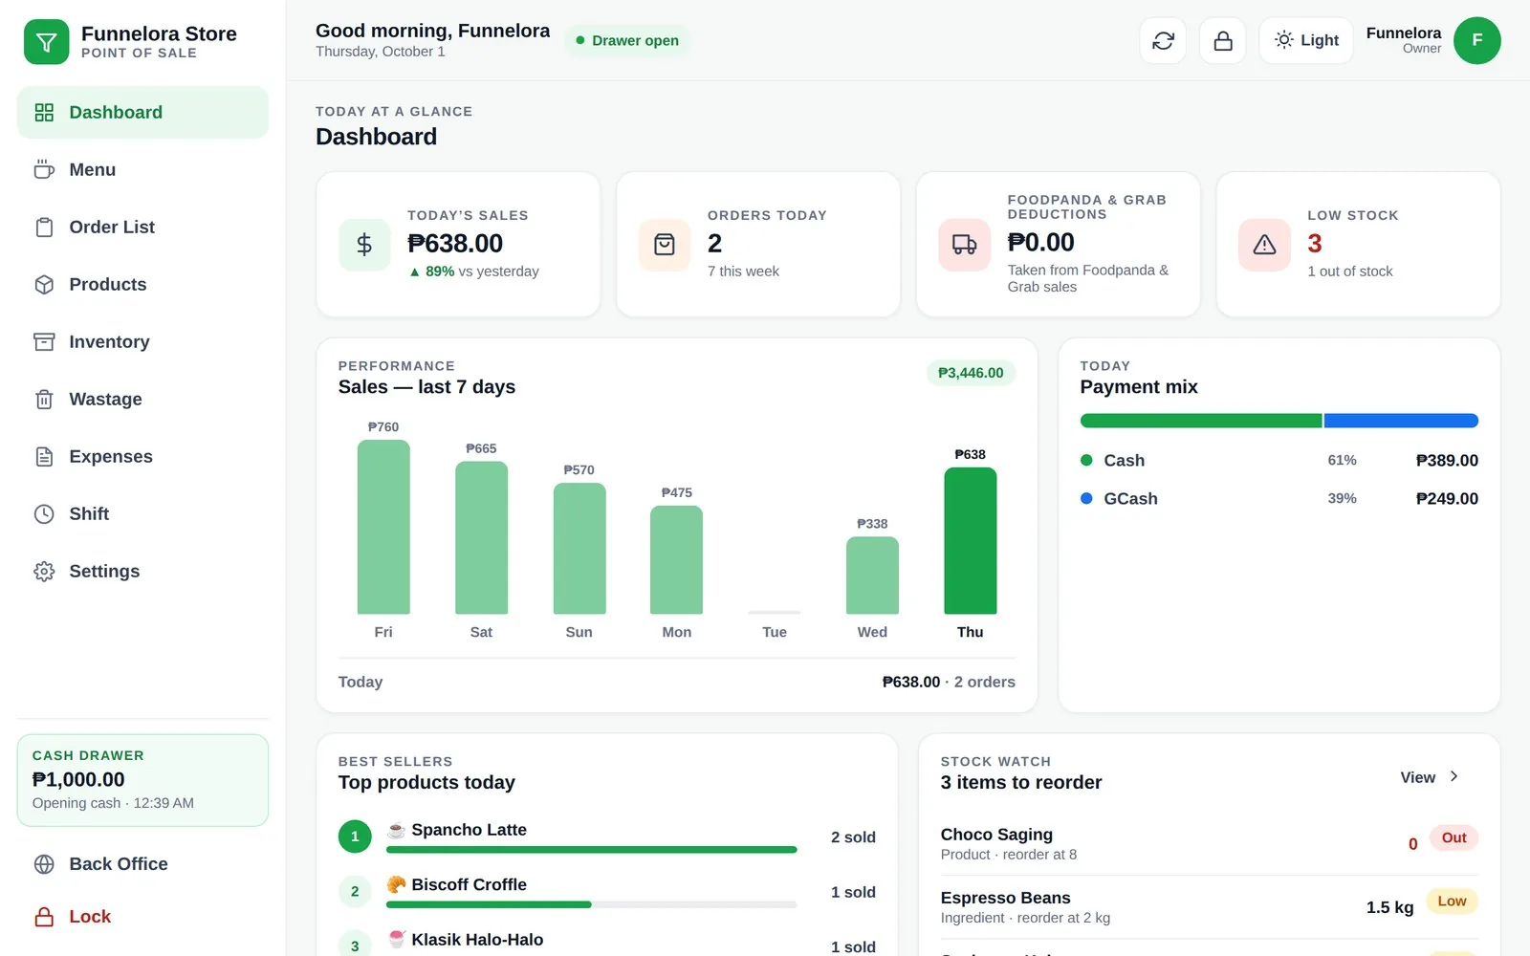Toggle the Light theme switch
The width and height of the screenshot is (1530, 956).
point(1306,41)
